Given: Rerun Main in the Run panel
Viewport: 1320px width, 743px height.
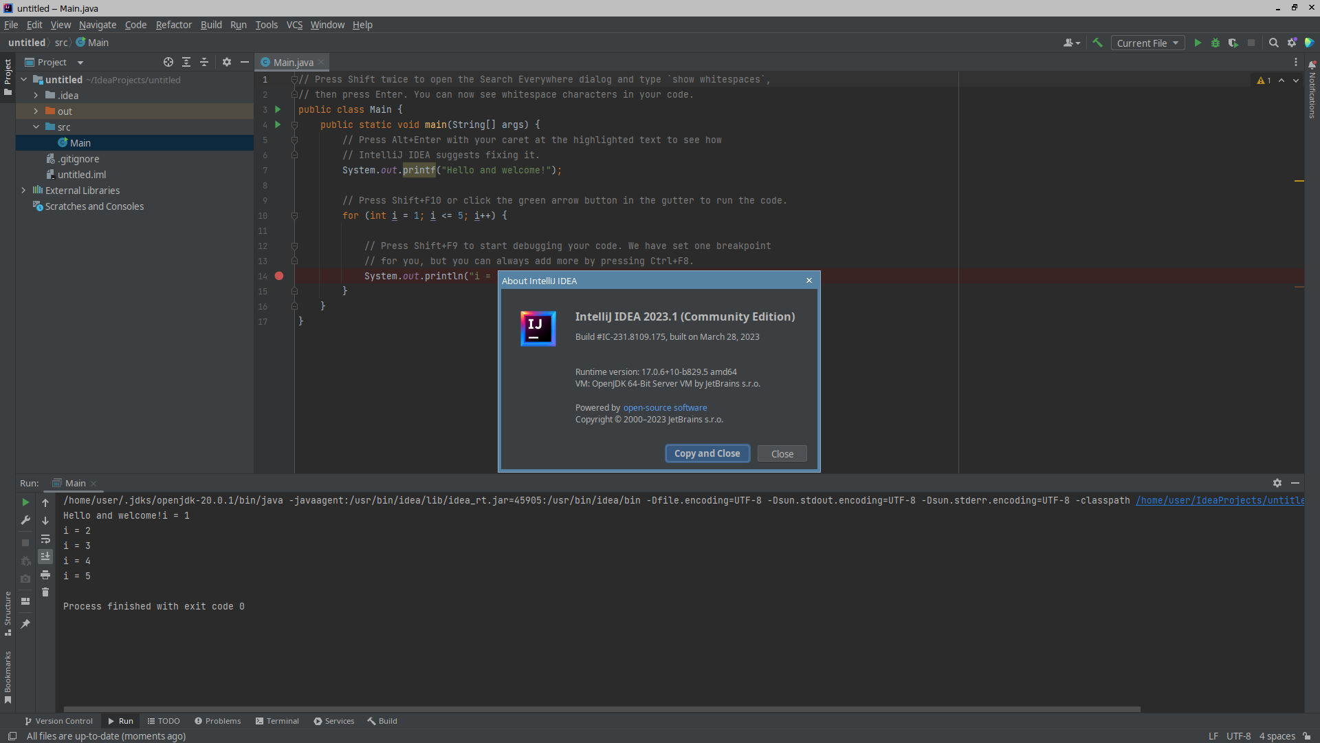Looking at the screenshot, I should click(x=25, y=502).
